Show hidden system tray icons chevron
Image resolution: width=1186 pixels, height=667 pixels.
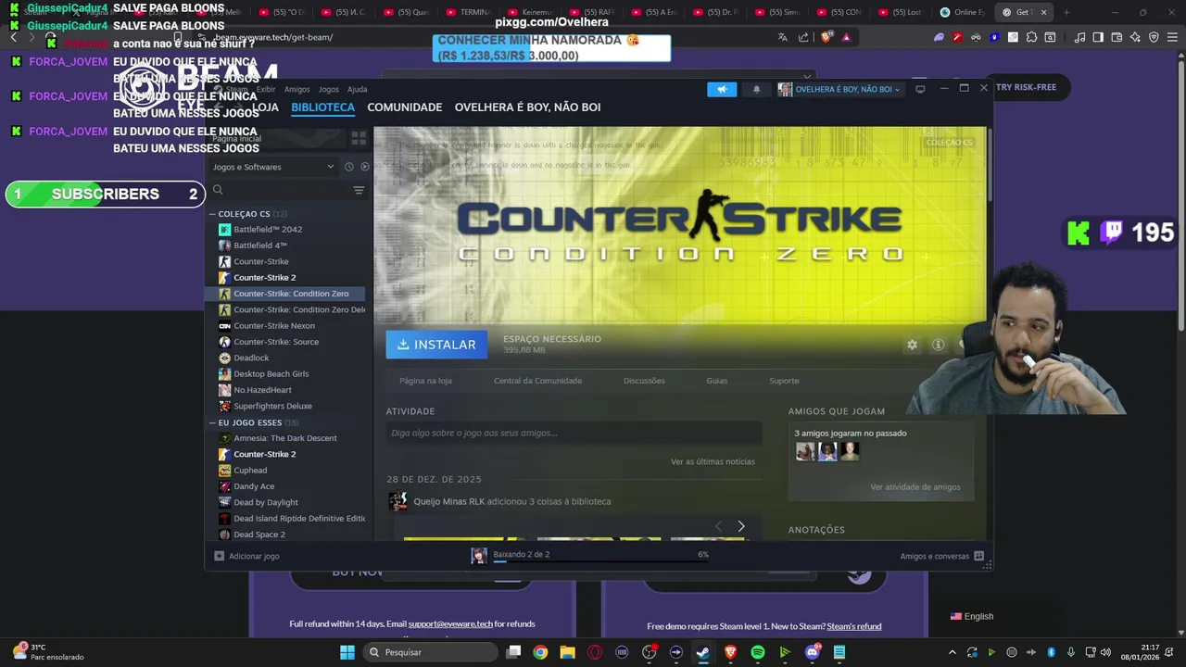[x=952, y=652]
